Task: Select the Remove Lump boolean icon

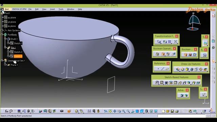Action: [173, 54]
